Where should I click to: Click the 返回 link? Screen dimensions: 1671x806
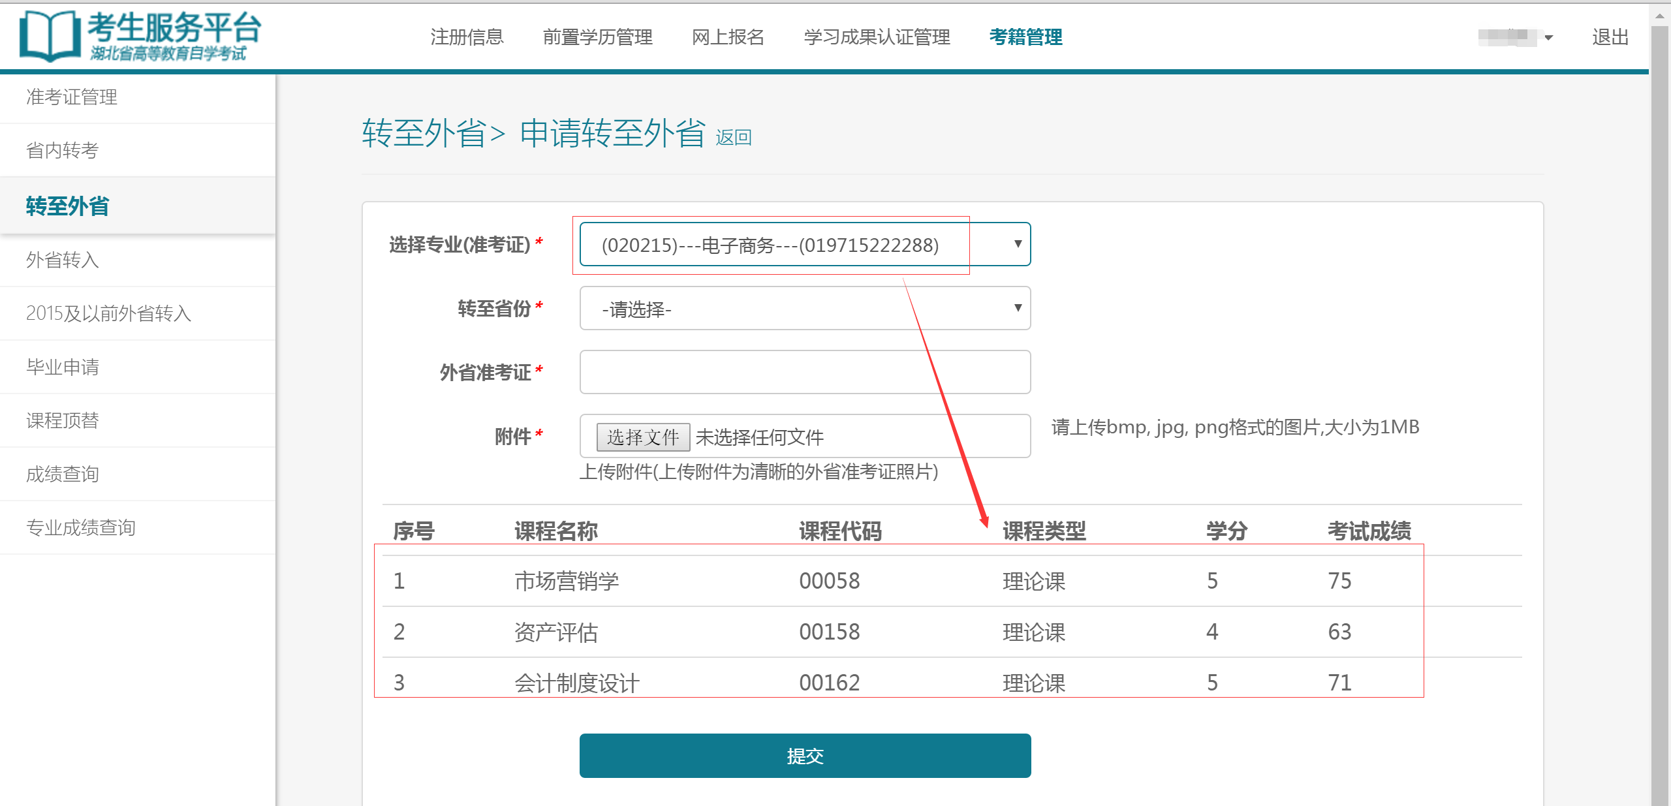pos(733,138)
